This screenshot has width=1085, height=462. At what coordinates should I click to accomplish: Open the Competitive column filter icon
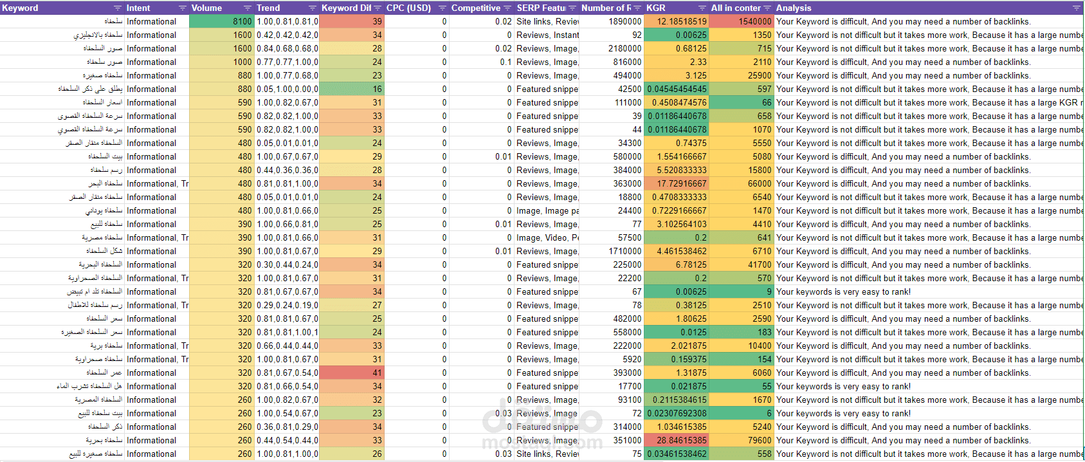[x=507, y=8]
